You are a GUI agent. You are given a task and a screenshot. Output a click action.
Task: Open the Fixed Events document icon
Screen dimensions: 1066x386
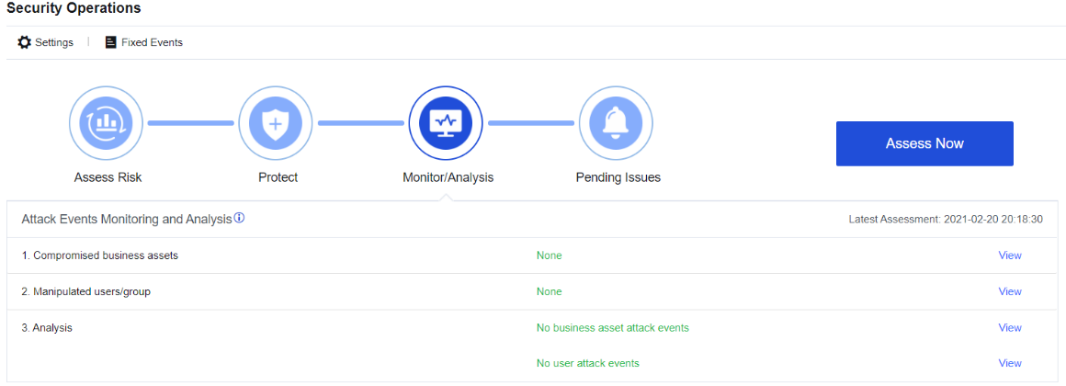point(110,42)
